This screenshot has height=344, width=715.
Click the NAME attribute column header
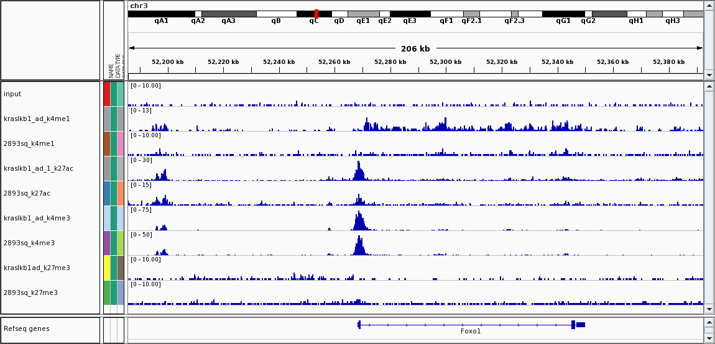111,69
